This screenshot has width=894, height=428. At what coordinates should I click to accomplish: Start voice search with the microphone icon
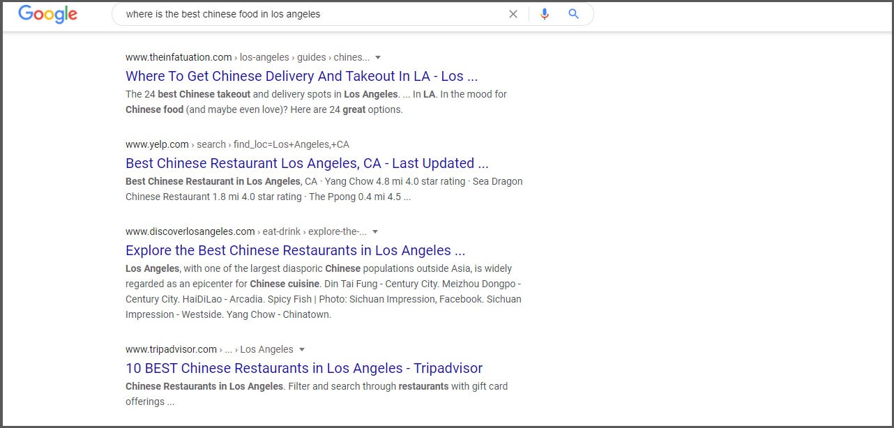[x=545, y=14]
